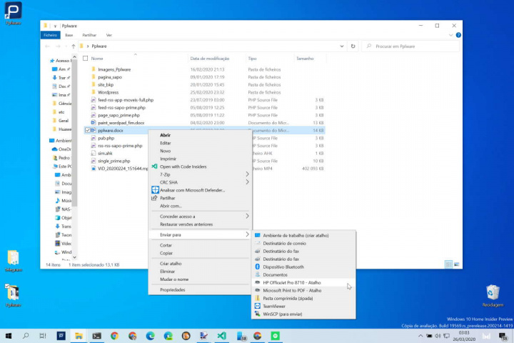Choose HP OfficeJet Pro 8710 - Atalho
Screen dimensions: 514x343
pyautogui.click(x=291, y=282)
